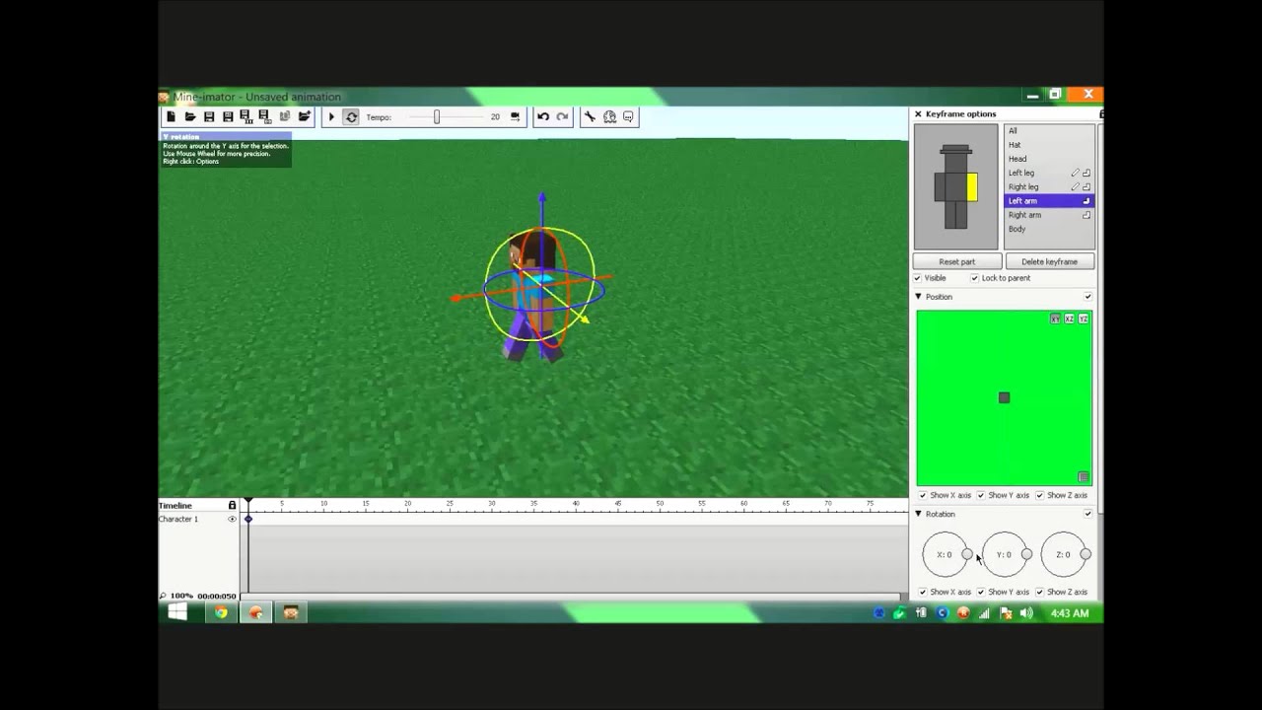Save the animation with the first floppy icon
The image size is (1262, 710).
[209, 116]
